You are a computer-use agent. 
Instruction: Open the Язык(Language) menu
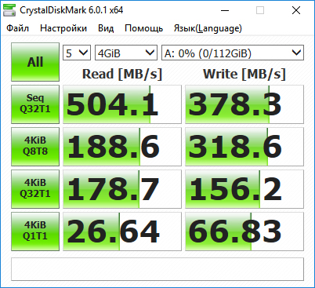coord(208,28)
